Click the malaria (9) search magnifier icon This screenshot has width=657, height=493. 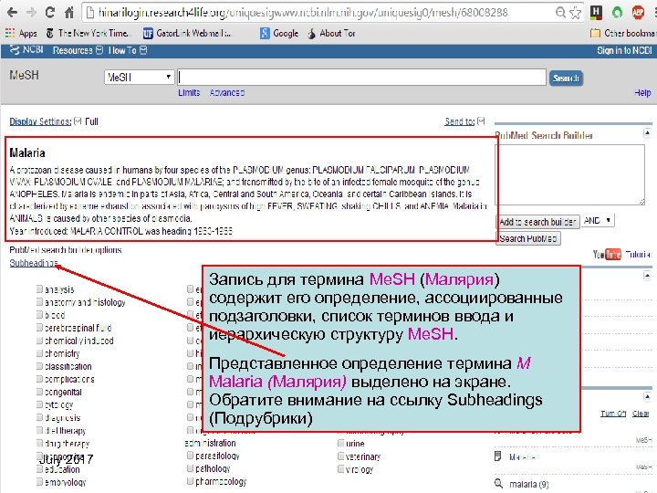[498, 483]
